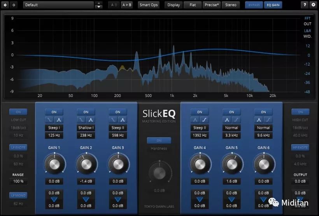
Task: Toggle the Hardness ON switch
Action: (159, 140)
